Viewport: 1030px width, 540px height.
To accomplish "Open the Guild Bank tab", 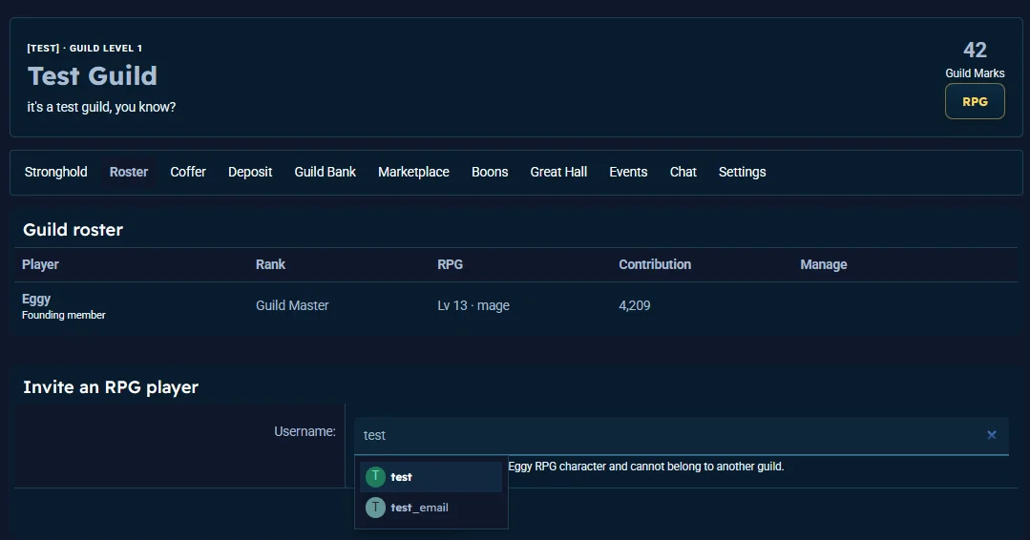I will tap(326, 172).
